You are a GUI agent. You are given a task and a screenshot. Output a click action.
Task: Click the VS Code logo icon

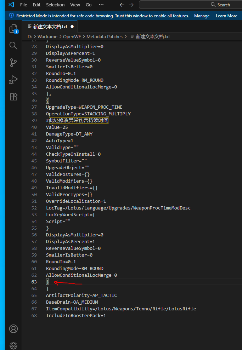(x=11, y=5)
